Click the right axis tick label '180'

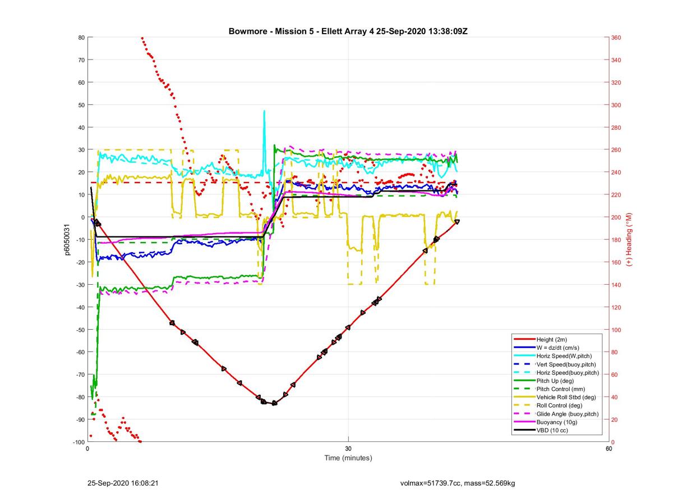[x=616, y=240]
